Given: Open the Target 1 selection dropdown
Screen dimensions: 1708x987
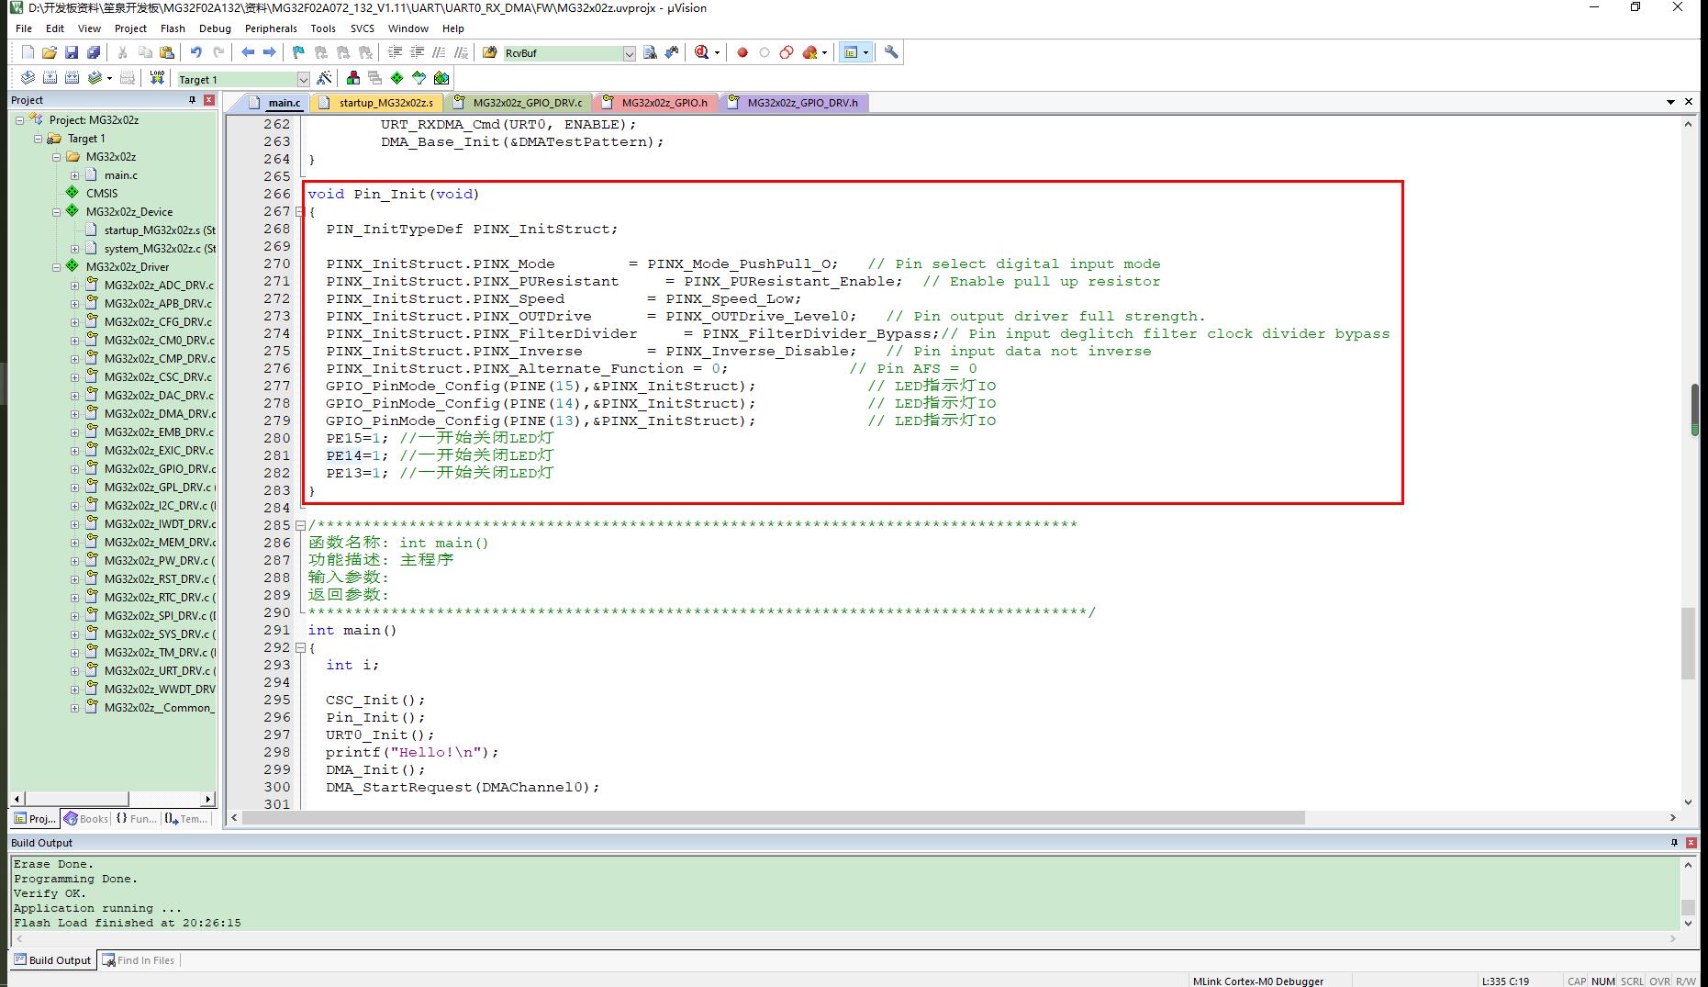Looking at the screenshot, I should coord(303,79).
